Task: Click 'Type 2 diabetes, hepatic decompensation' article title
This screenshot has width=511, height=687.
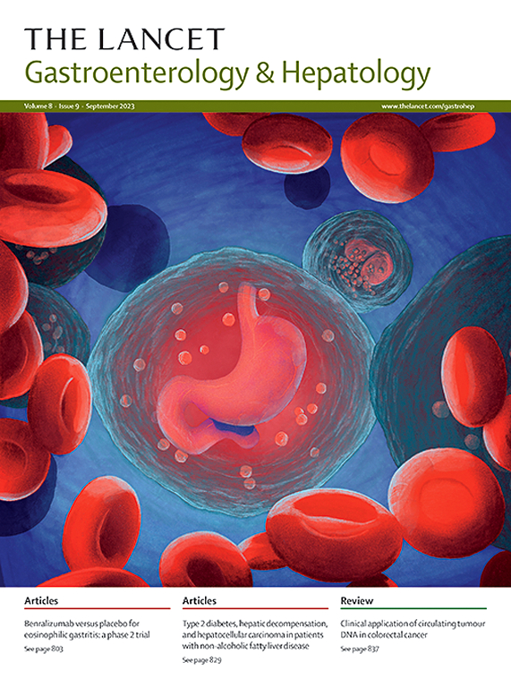Action: 255,635
